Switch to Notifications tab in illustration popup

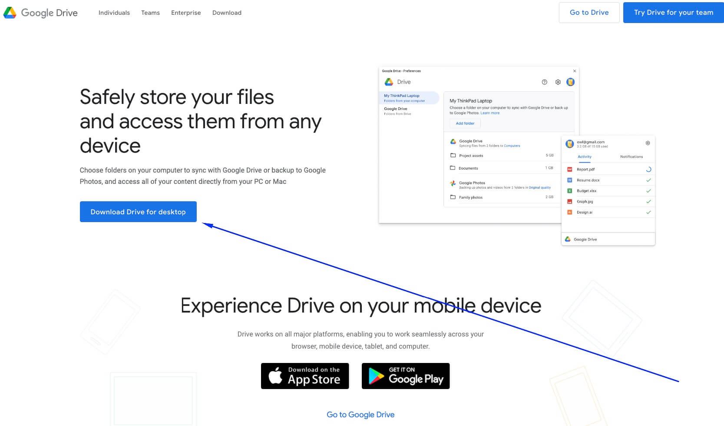[631, 156]
